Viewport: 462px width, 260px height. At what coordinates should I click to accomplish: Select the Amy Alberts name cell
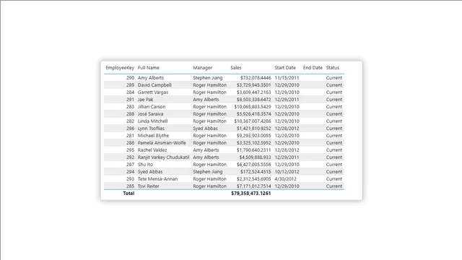click(151, 78)
